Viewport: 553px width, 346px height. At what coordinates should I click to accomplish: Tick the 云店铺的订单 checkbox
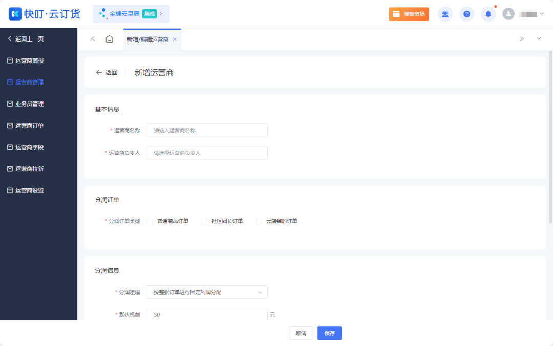click(x=259, y=221)
